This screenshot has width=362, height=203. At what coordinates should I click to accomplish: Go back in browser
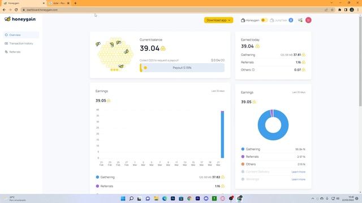[x=4, y=10]
